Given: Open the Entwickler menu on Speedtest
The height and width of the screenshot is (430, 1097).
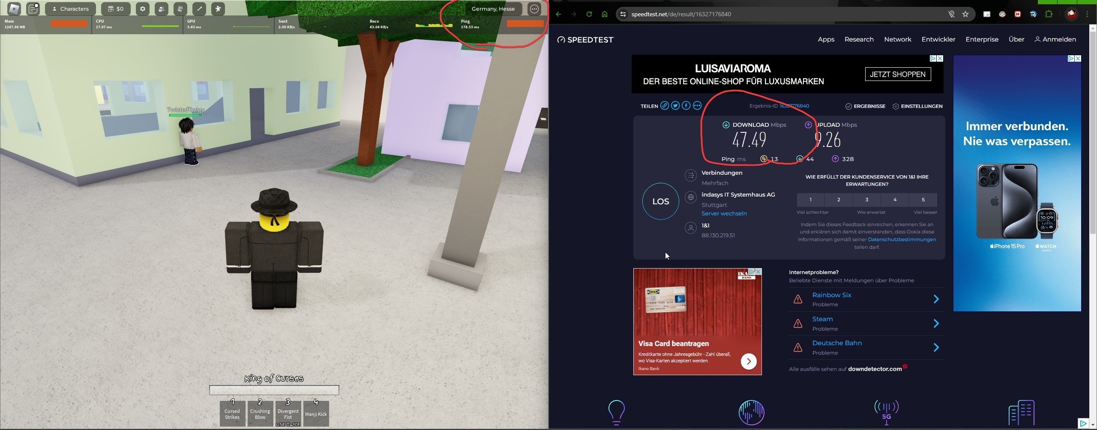Looking at the screenshot, I should point(938,39).
